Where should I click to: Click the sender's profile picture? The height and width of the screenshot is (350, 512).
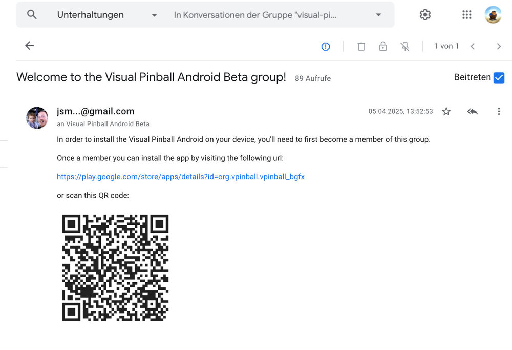(x=37, y=118)
